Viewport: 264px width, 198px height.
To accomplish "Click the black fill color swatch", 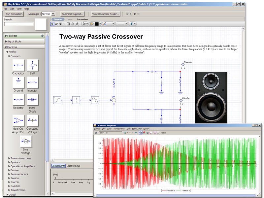I will pyautogui.click(x=97, y=24).
